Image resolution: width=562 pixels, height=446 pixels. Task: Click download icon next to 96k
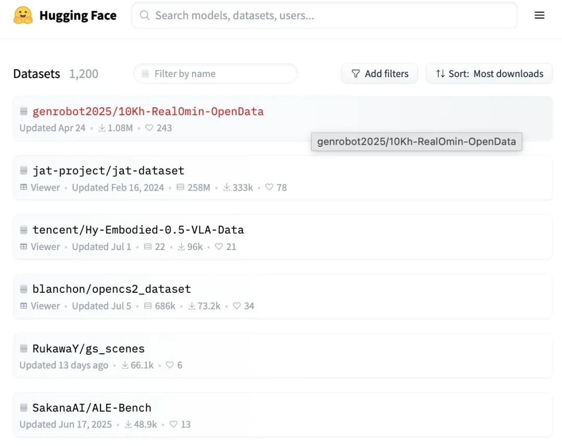(182, 246)
